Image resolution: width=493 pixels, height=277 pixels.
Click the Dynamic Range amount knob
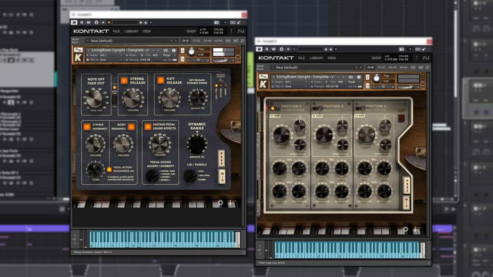click(x=196, y=144)
